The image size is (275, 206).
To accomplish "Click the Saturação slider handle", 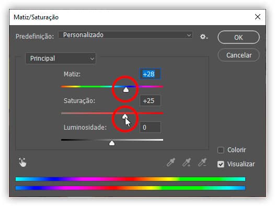I will tap(125, 117).
